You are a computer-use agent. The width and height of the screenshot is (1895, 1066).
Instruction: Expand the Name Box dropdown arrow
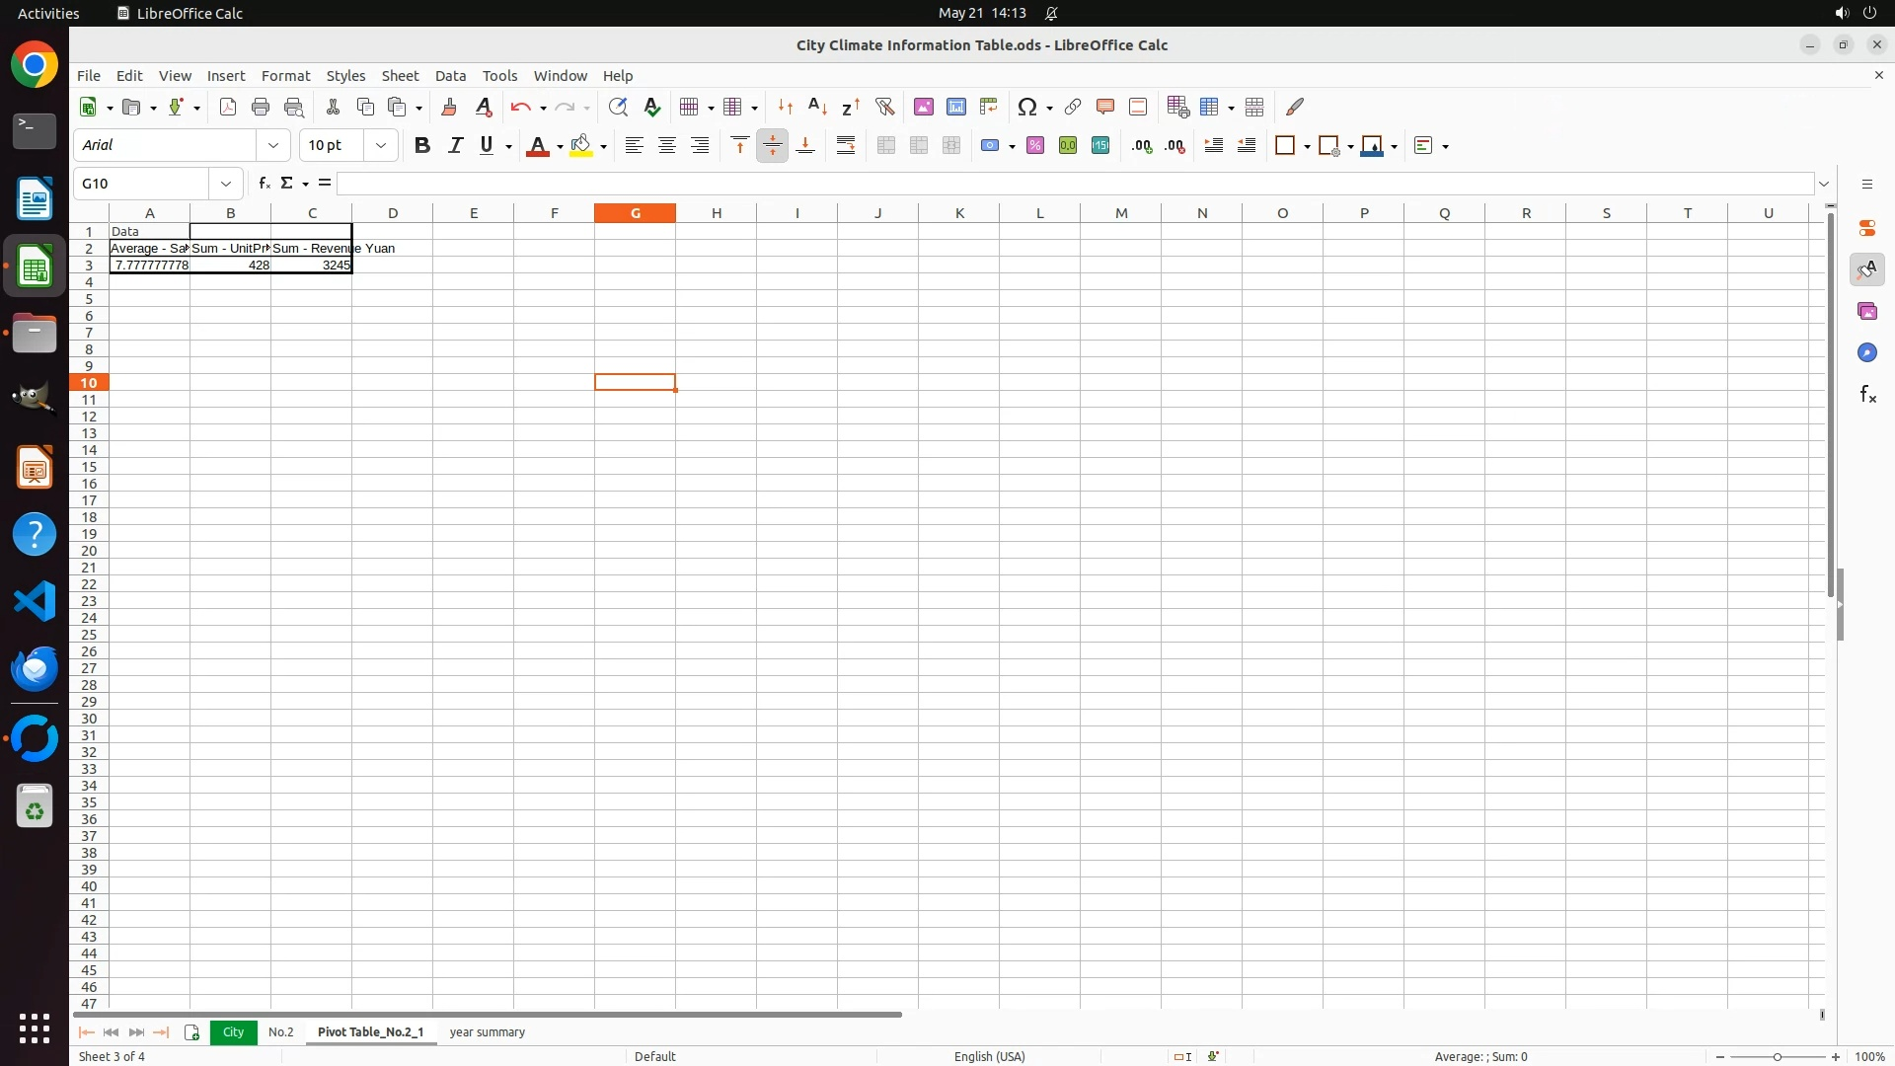[226, 184]
